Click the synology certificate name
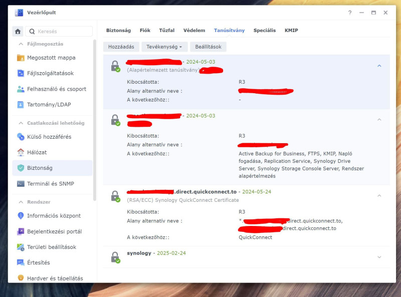The image size is (401, 297). click(x=139, y=253)
